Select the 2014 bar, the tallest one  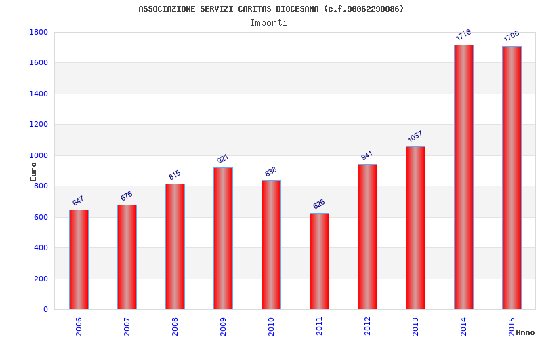pyautogui.click(x=463, y=177)
